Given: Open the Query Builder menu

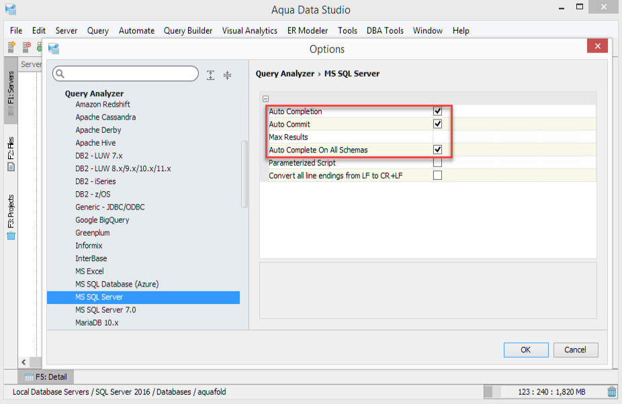Looking at the screenshot, I should tap(188, 31).
